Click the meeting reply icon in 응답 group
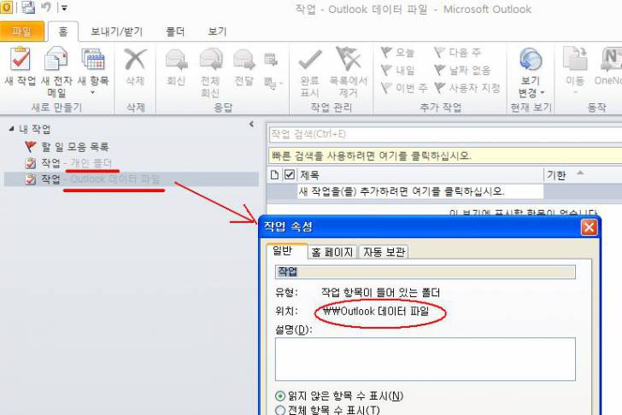This screenshot has width=622, height=415. (x=271, y=60)
